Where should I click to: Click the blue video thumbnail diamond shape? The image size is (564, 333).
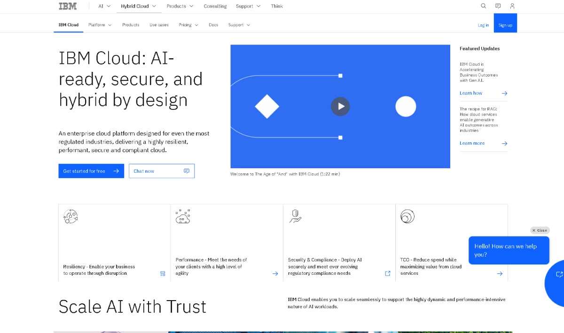[x=267, y=106]
